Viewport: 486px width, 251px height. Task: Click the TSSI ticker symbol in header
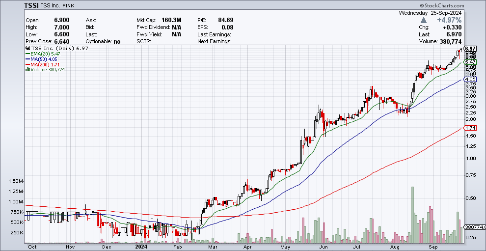click(32, 5)
